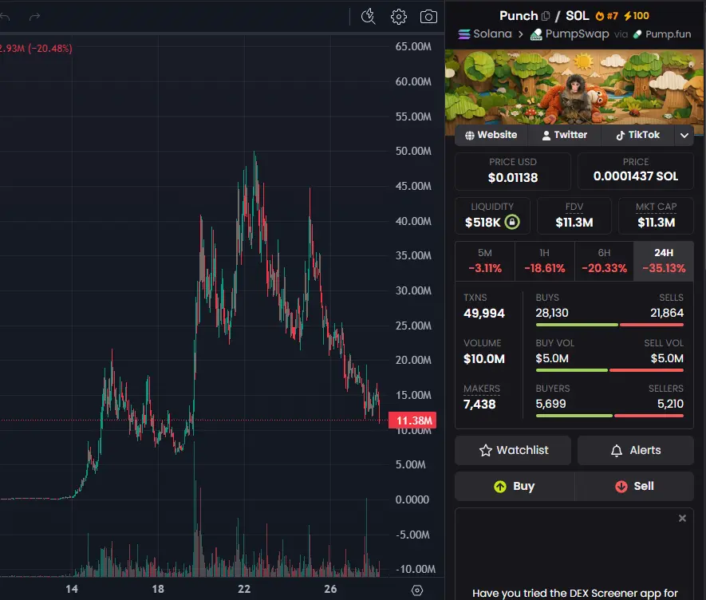
Task: Click the red Sell arrow icon
Action: tap(621, 487)
